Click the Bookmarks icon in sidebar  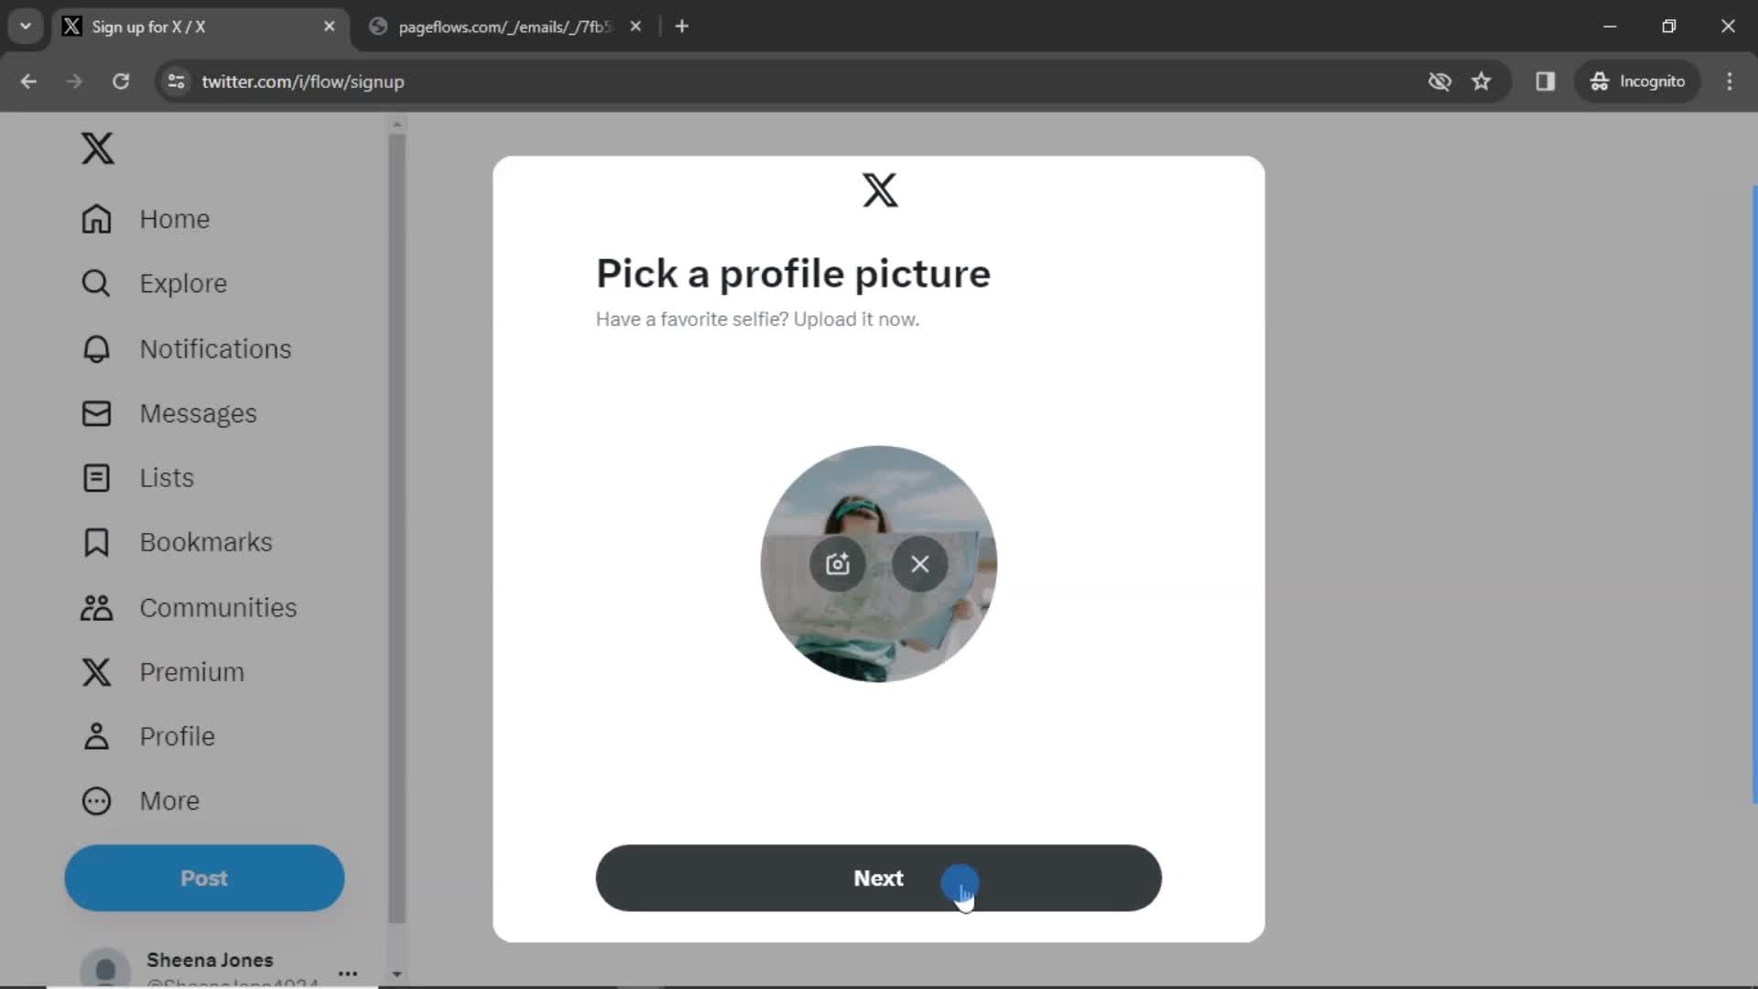[95, 542]
